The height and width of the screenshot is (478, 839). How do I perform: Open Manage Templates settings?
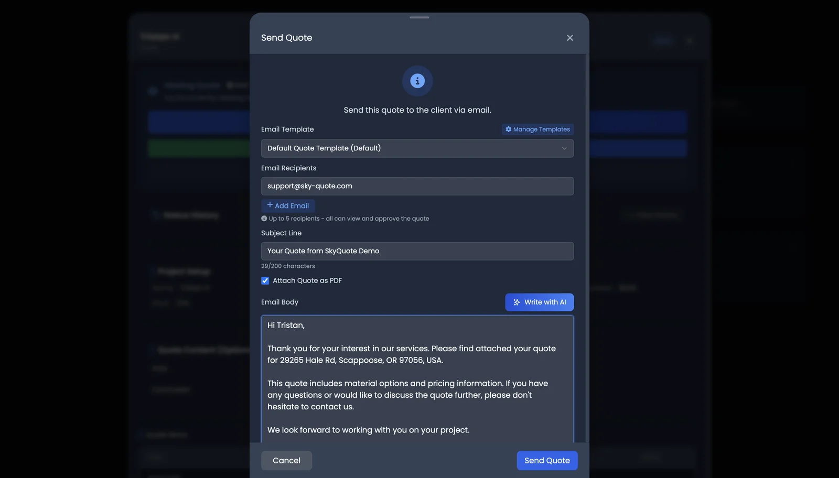point(537,129)
